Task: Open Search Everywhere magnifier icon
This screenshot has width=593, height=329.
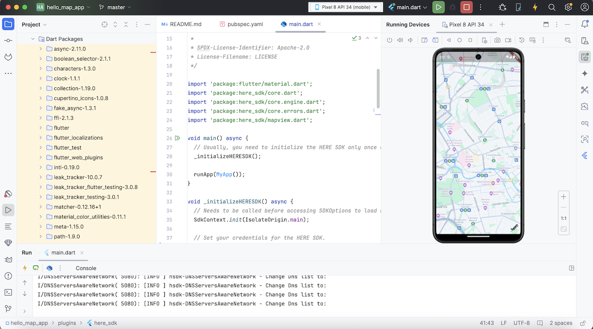Action: tap(552, 7)
